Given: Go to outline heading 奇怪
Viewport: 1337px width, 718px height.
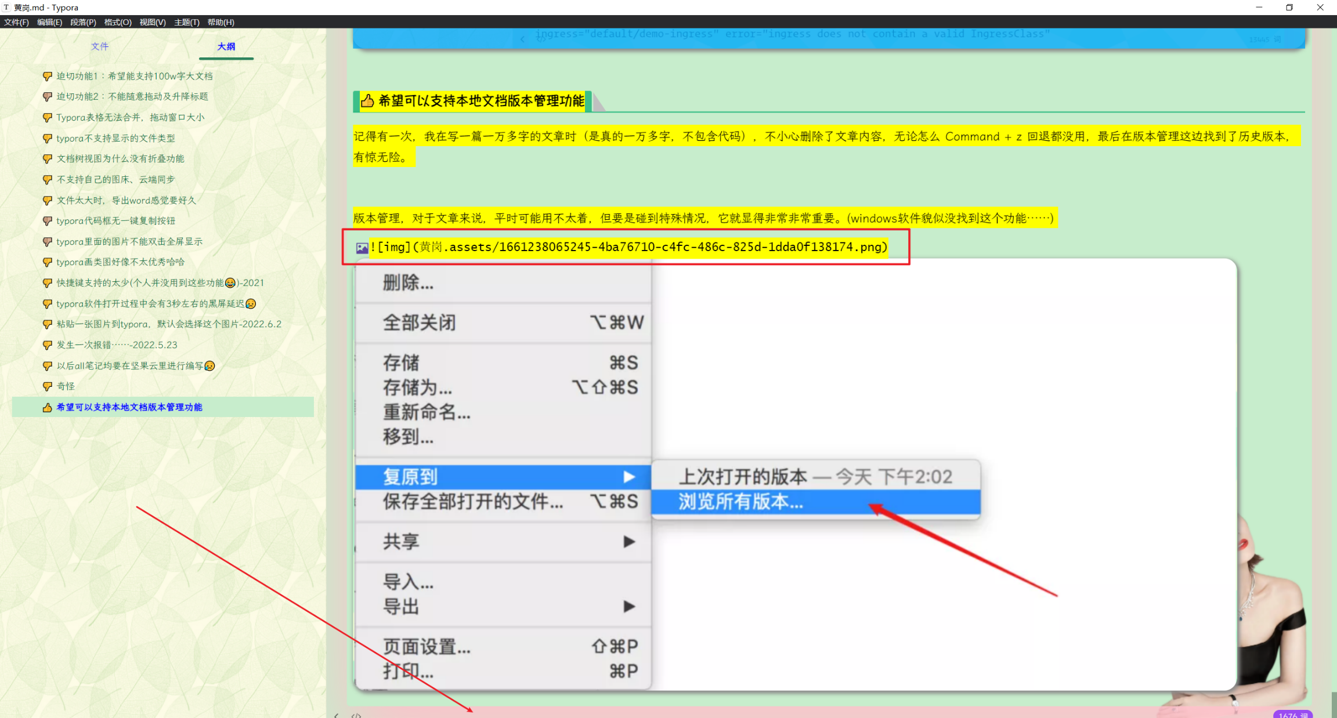Looking at the screenshot, I should point(66,386).
